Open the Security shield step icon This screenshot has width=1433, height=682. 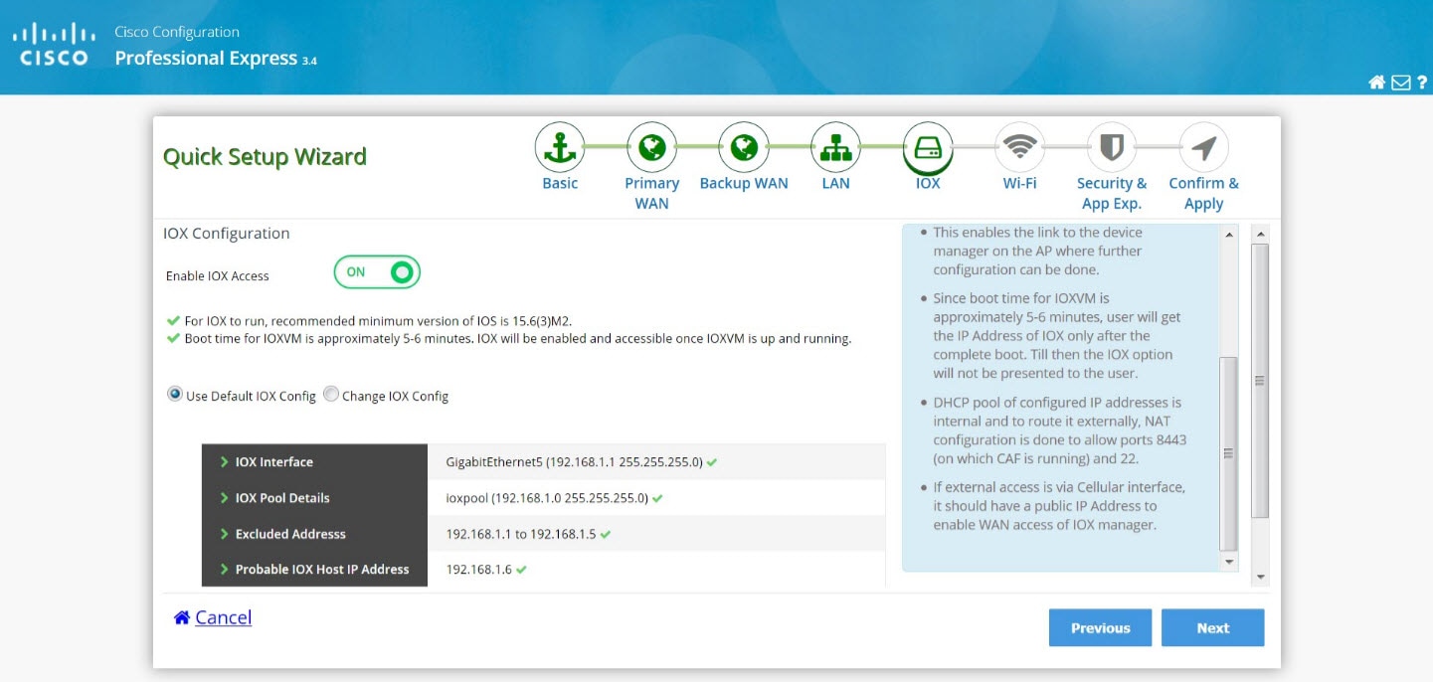click(x=1112, y=148)
